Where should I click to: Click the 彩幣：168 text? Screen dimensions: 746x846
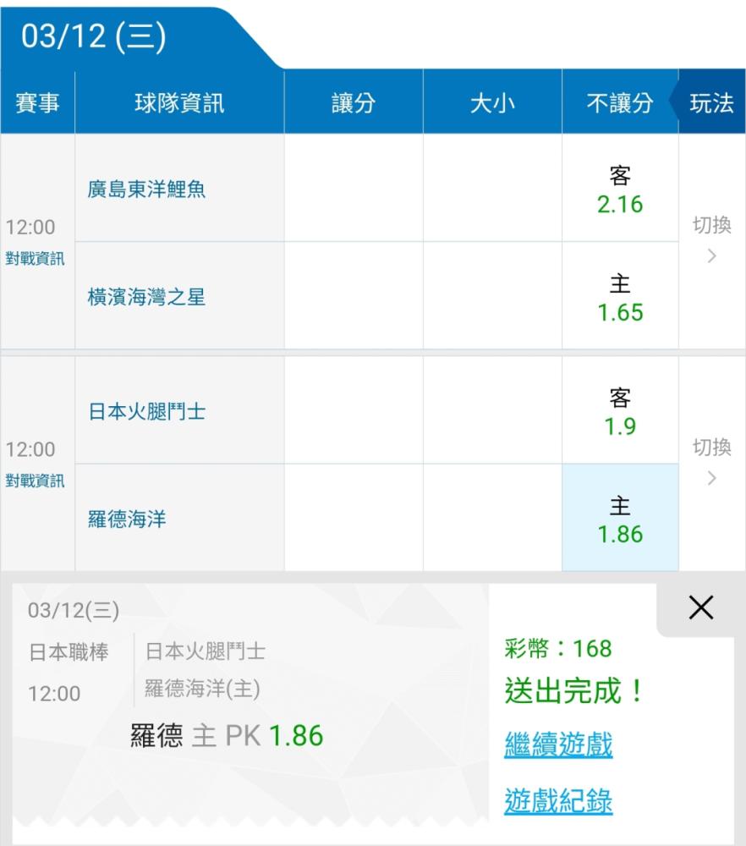point(558,649)
